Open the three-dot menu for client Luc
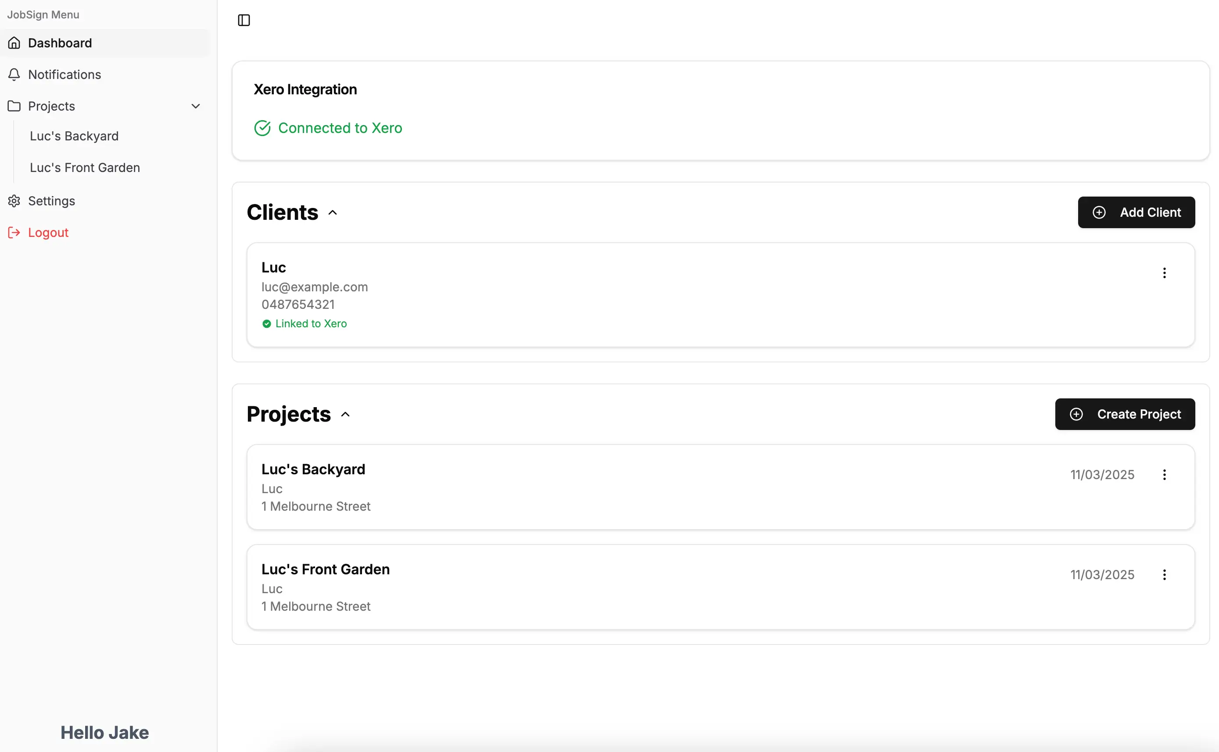The image size is (1219, 752). click(1164, 272)
